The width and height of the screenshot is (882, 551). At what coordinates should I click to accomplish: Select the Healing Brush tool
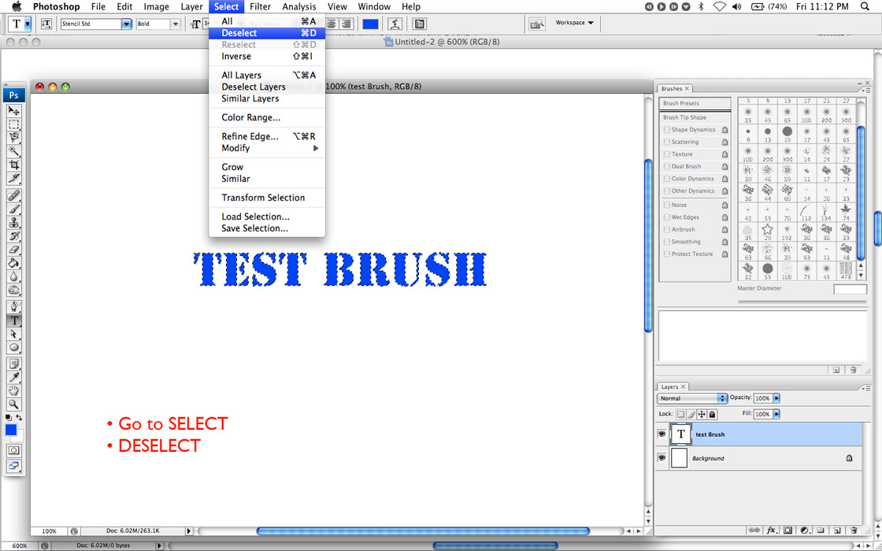point(14,195)
